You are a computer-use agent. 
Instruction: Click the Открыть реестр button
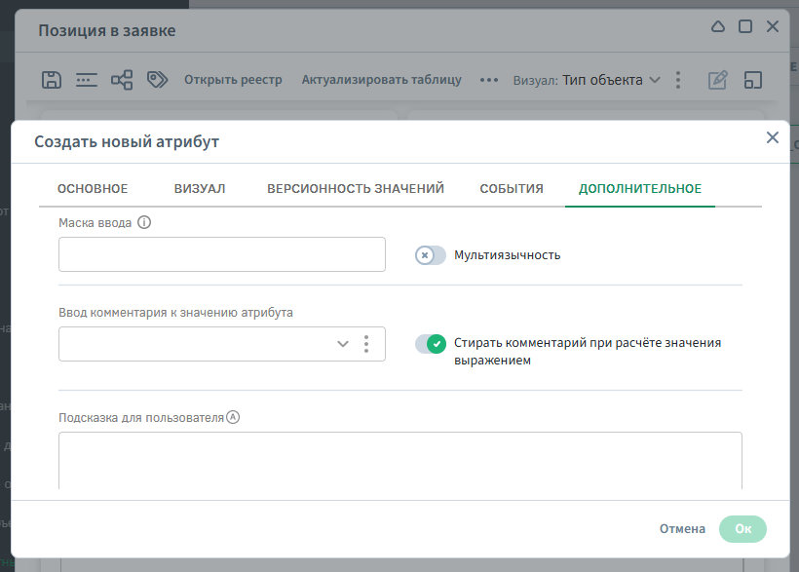[233, 80]
